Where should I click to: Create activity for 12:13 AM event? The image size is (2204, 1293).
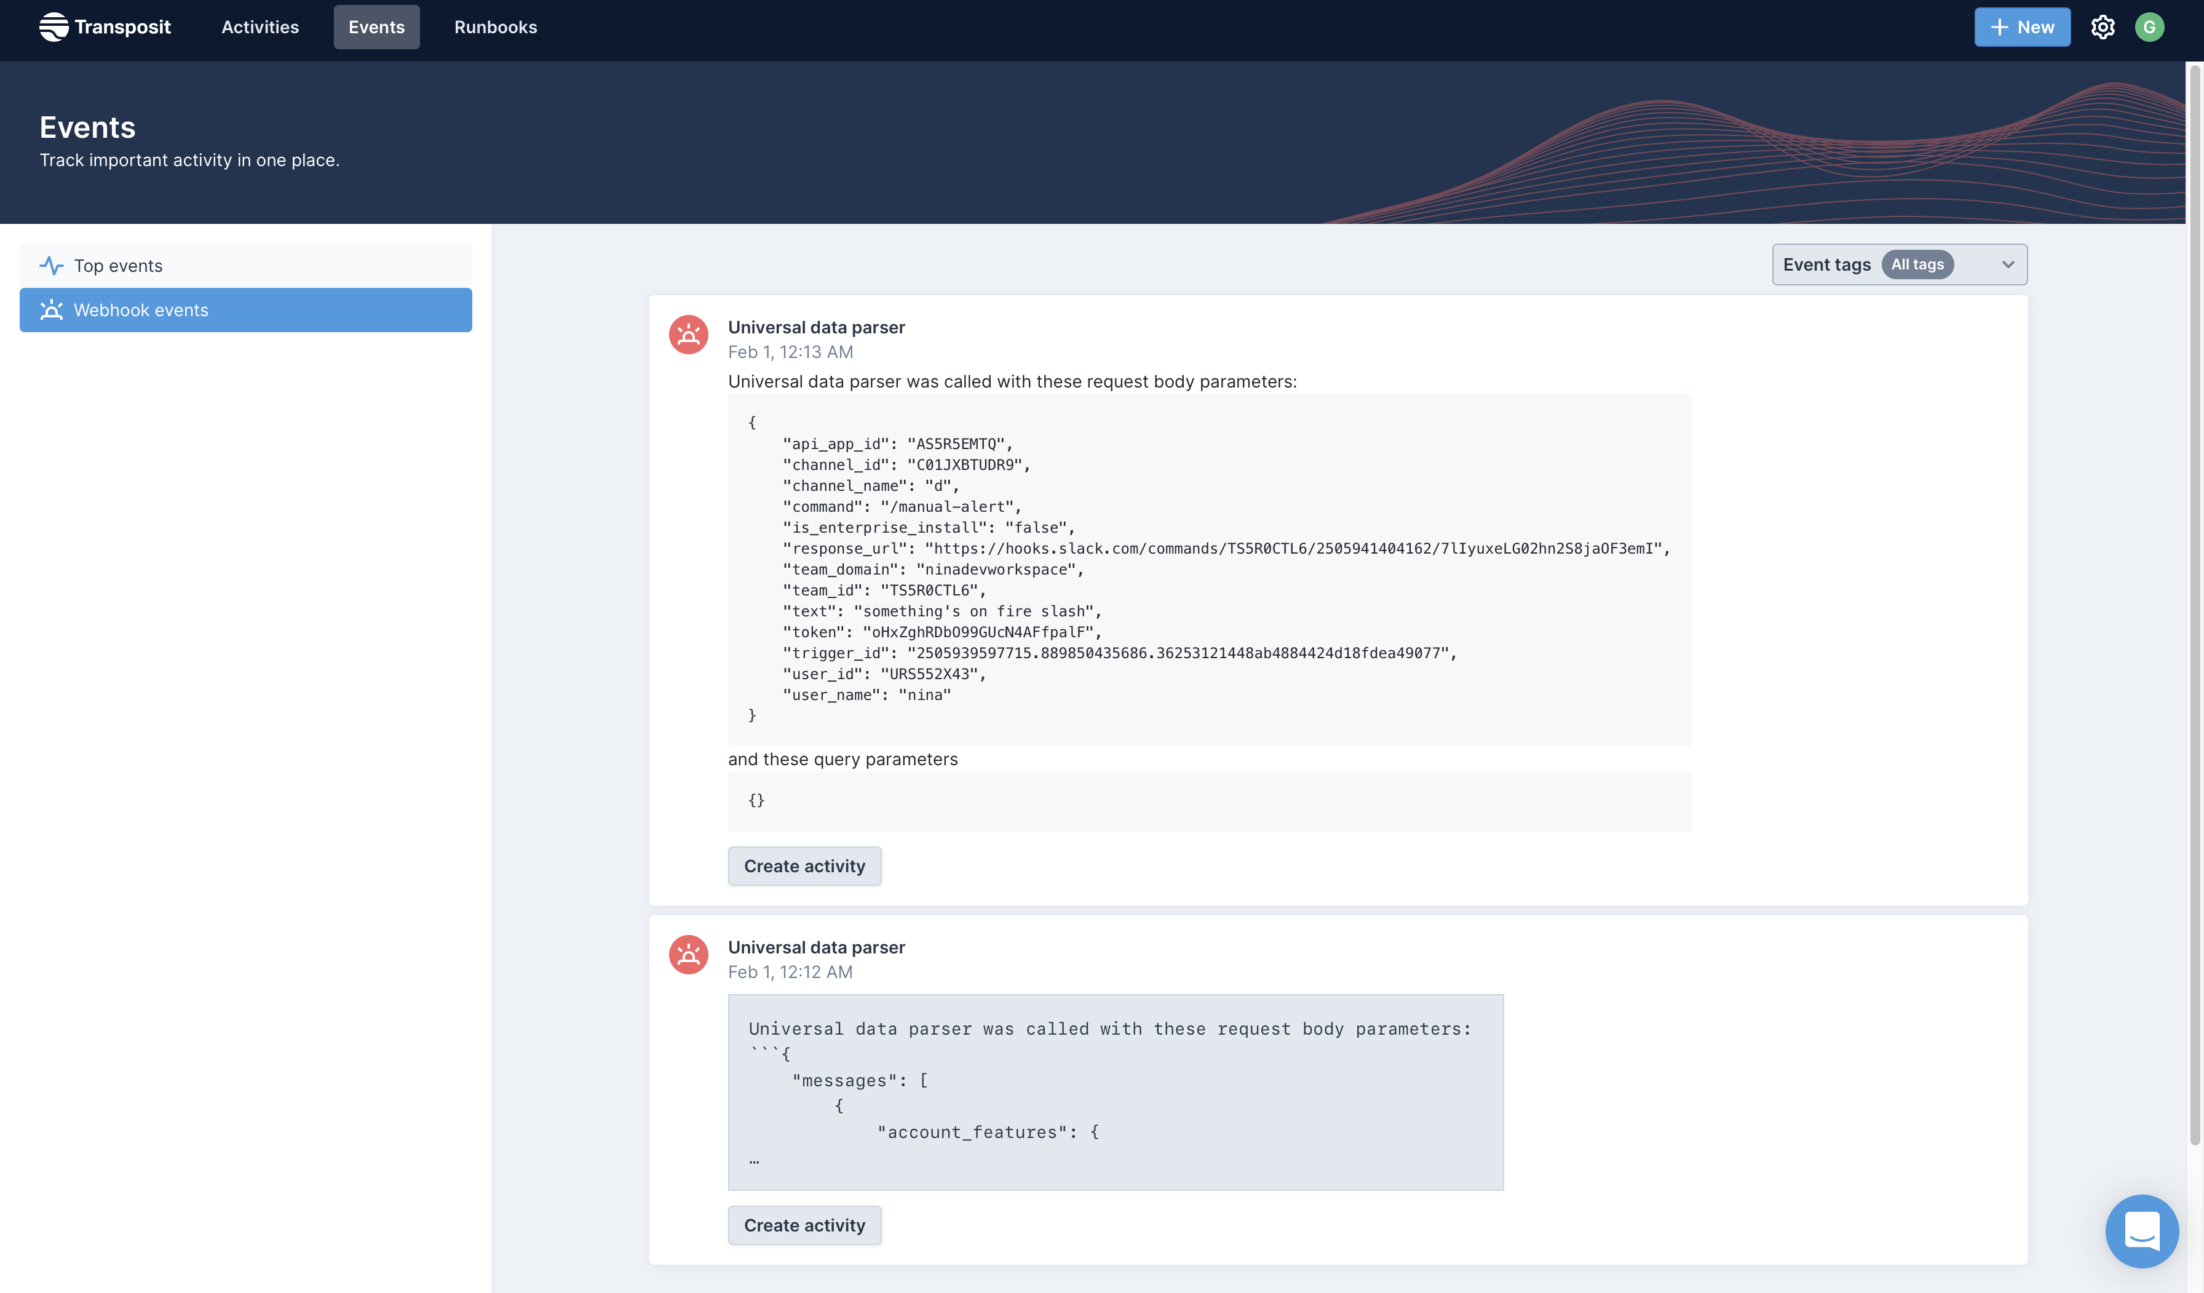[x=804, y=866]
